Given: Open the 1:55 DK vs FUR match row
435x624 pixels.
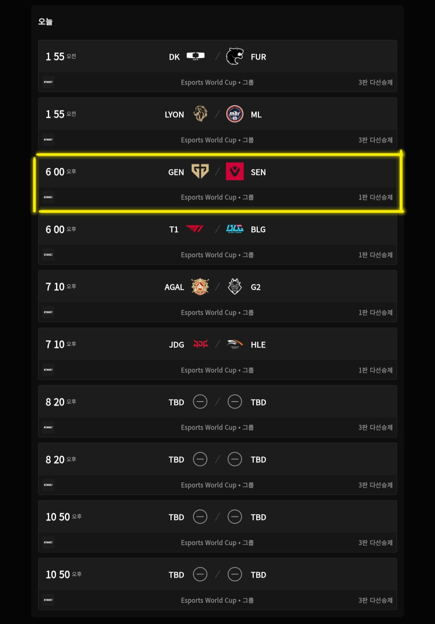Looking at the screenshot, I should (x=217, y=66).
